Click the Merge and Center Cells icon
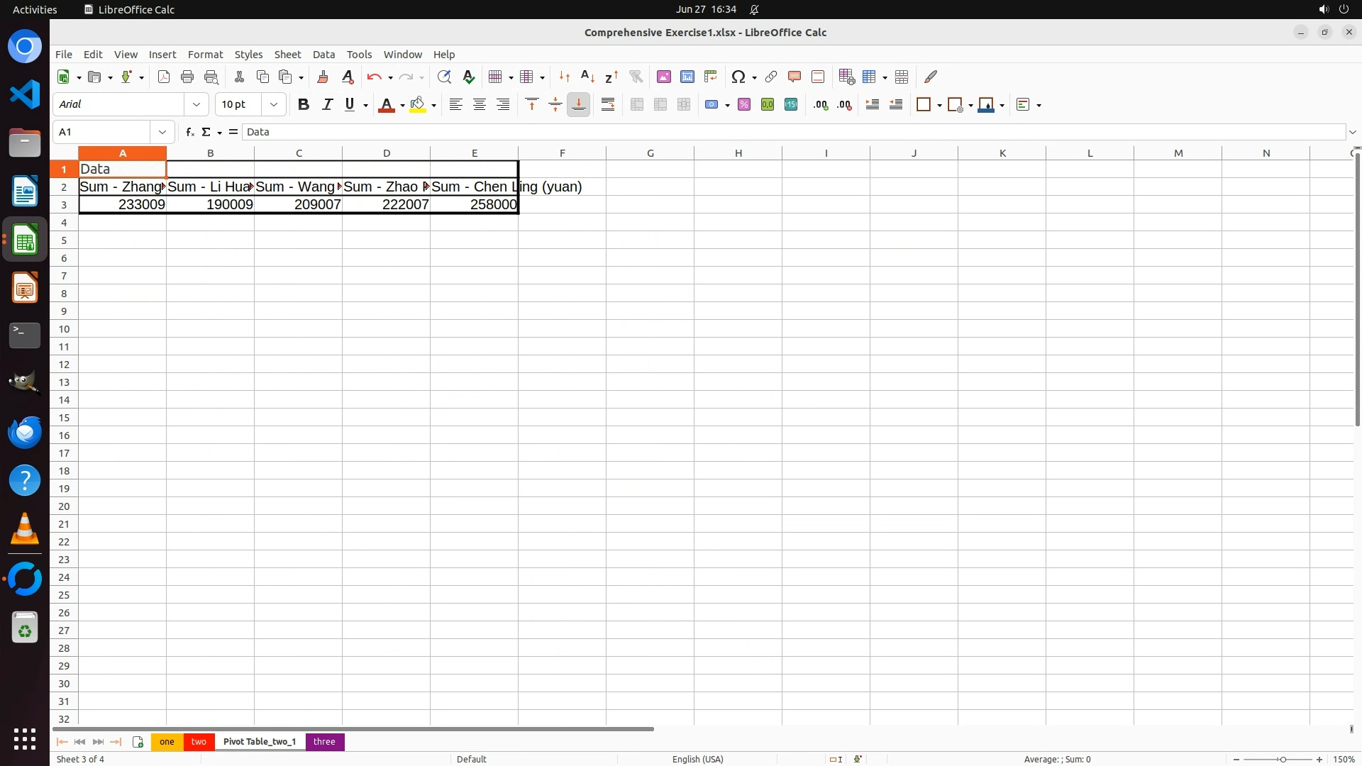The width and height of the screenshot is (1362, 766). [x=637, y=105]
